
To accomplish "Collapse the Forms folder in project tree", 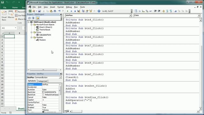I will click(x=31, y=32).
